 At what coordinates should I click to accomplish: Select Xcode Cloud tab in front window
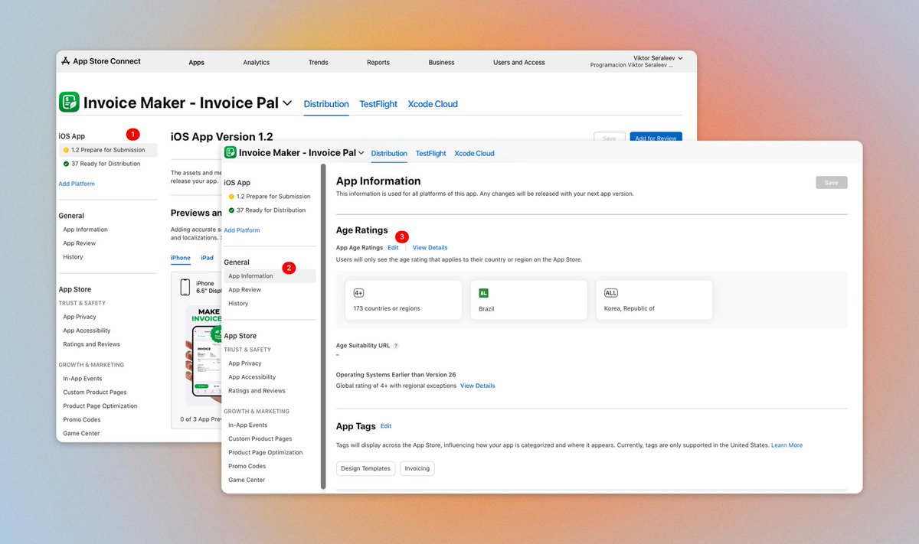[x=475, y=153]
